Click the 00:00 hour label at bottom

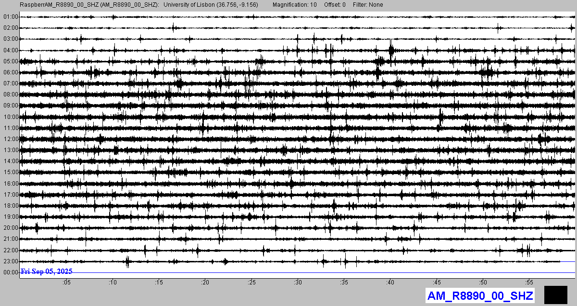click(x=11, y=272)
